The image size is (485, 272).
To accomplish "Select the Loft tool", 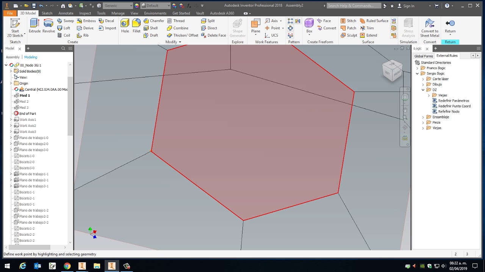I will point(64,28).
